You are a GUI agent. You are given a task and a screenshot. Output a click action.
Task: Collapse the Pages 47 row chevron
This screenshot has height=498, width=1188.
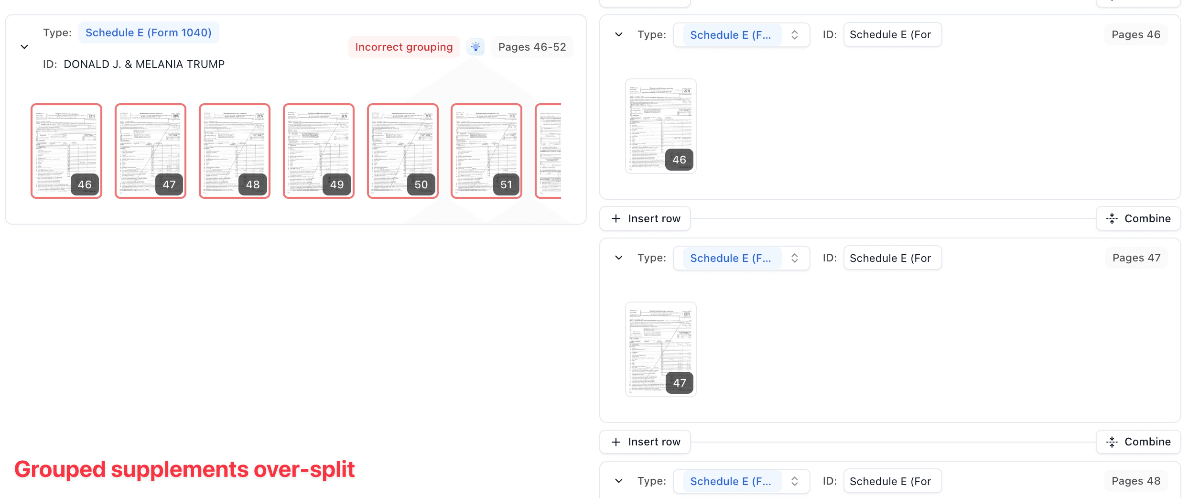click(x=619, y=258)
